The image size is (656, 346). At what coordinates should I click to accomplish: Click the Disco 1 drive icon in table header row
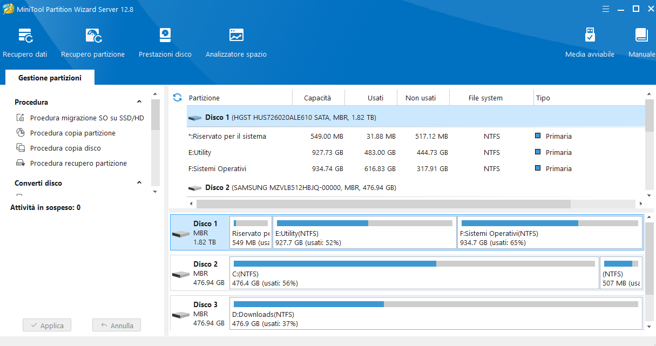tap(195, 118)
